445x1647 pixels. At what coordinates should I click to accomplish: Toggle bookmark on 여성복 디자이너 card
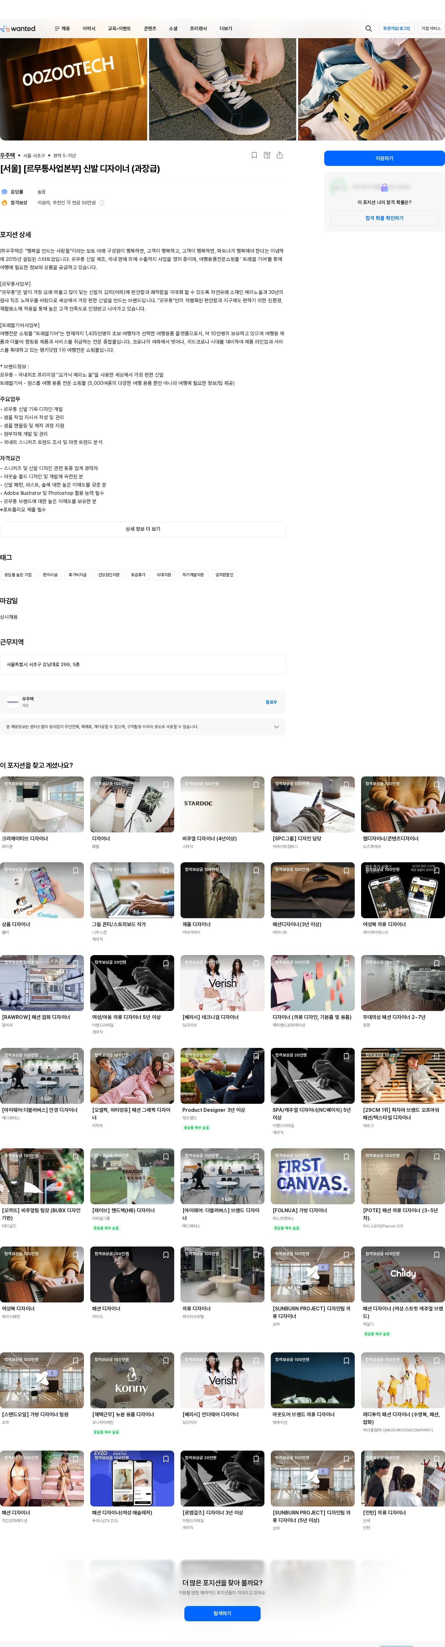[x=75, y=1254]
